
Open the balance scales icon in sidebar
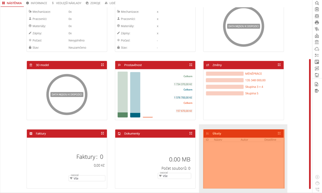[317, 16]
